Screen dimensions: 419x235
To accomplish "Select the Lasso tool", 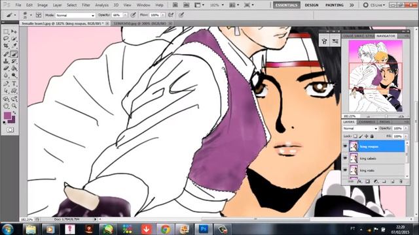I will (x=6, y=39).
